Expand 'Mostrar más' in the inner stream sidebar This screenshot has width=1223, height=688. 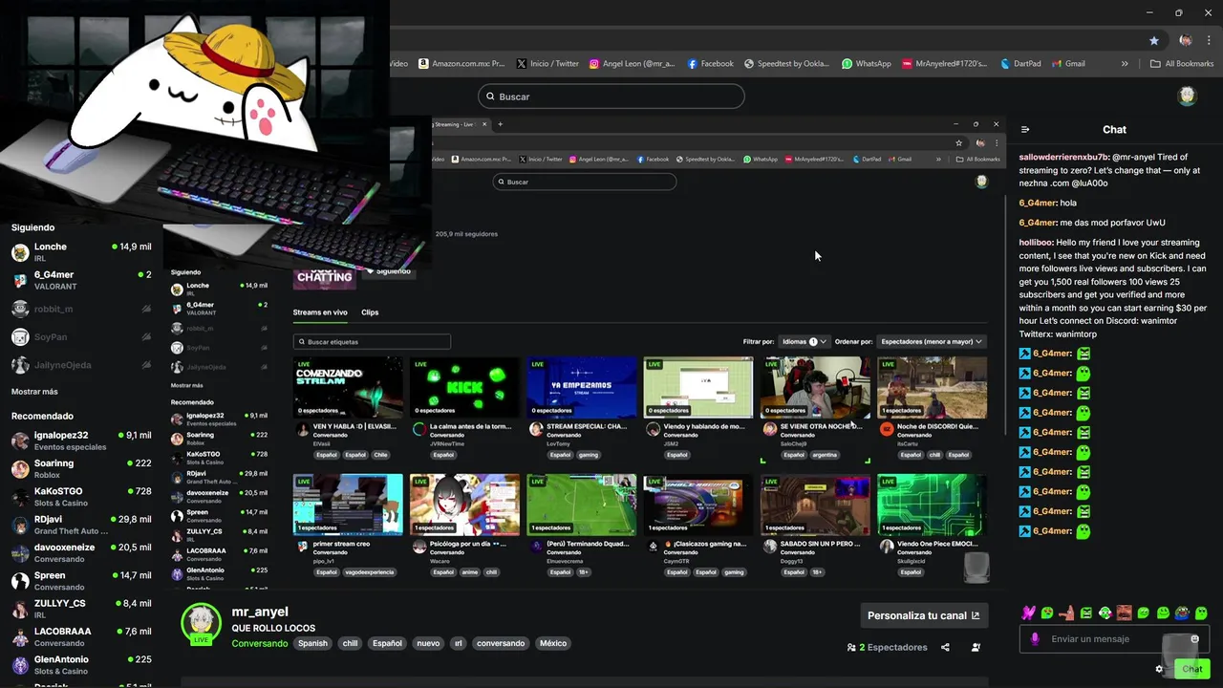tap(186, 385)
